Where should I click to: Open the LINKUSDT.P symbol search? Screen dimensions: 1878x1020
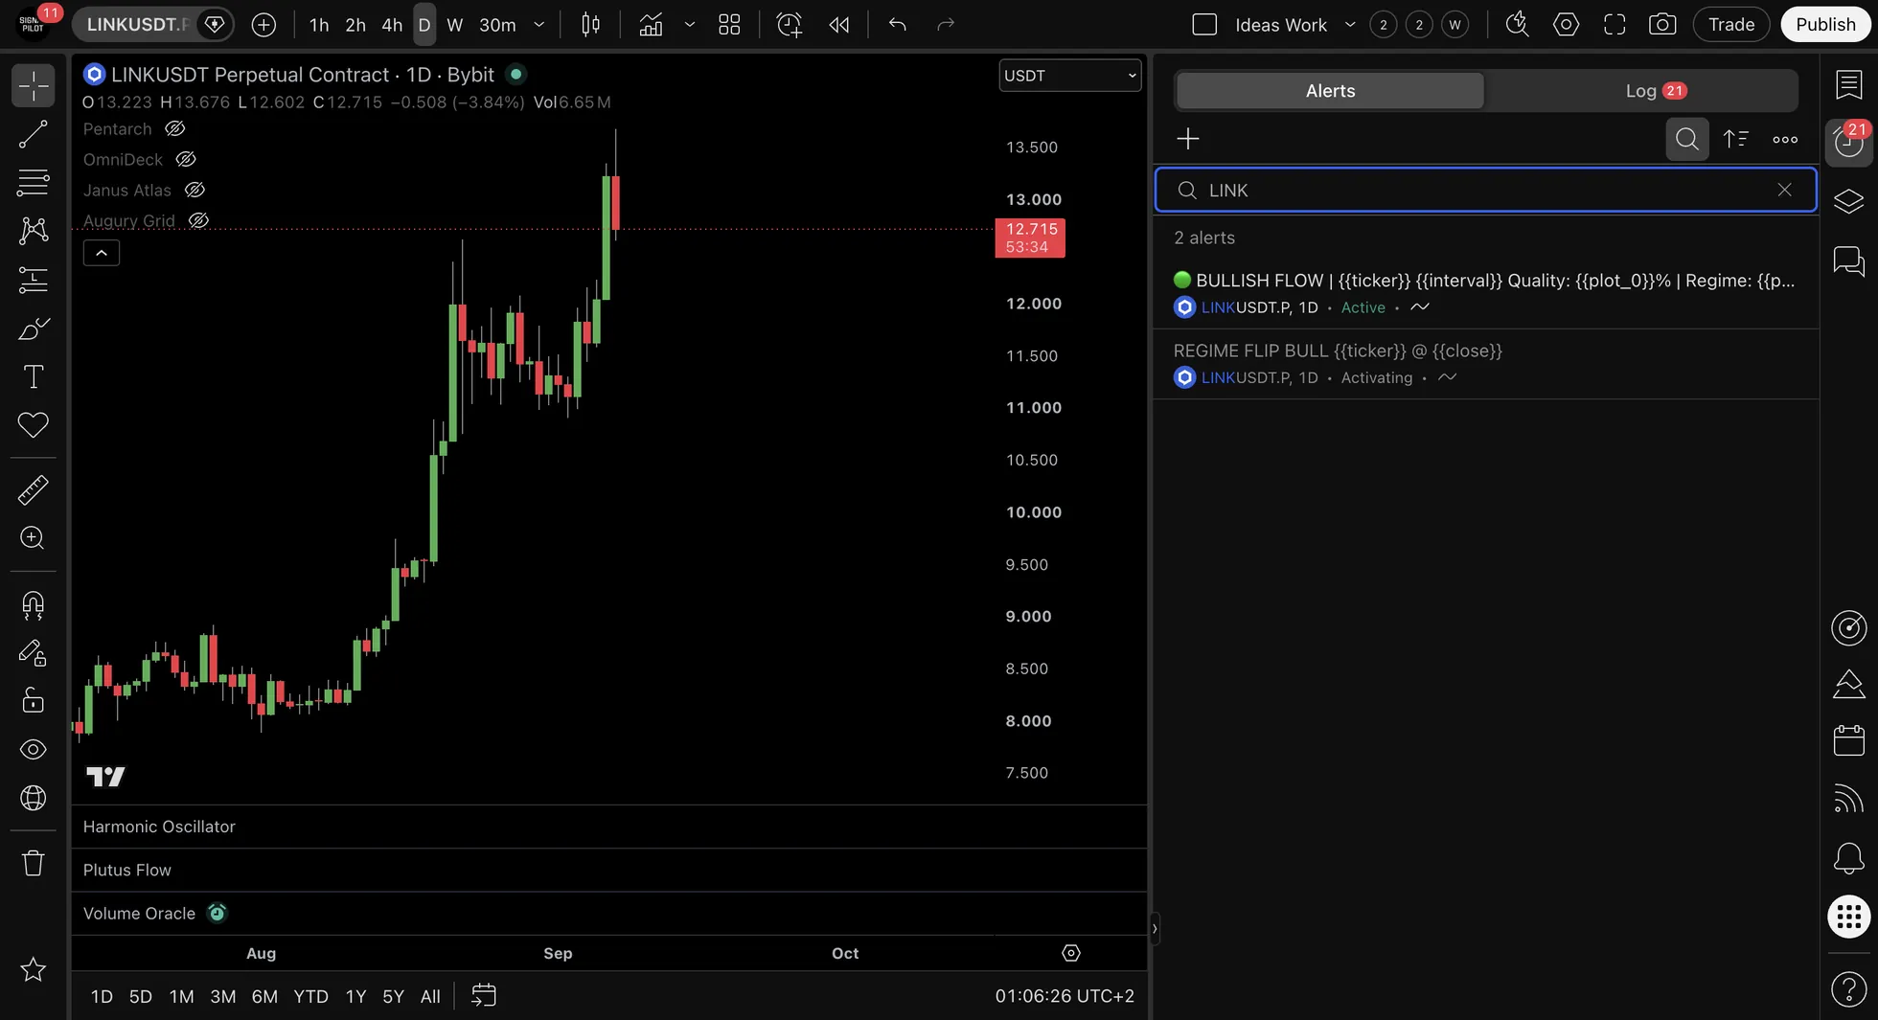point(137,25)
